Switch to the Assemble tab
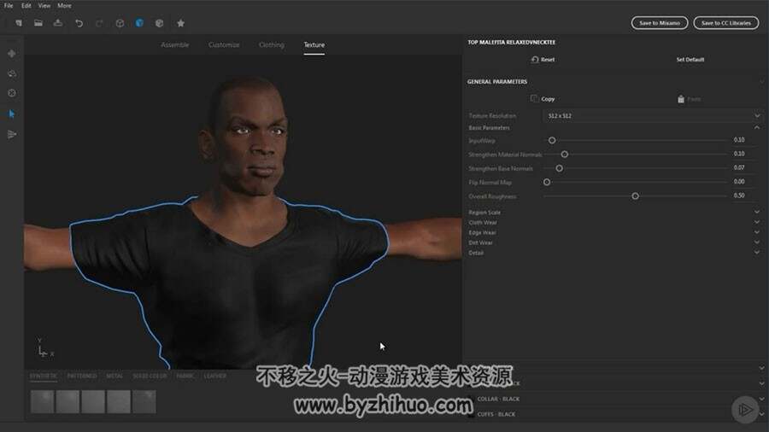This screenshot has height=432, width=769. [175, 44]
